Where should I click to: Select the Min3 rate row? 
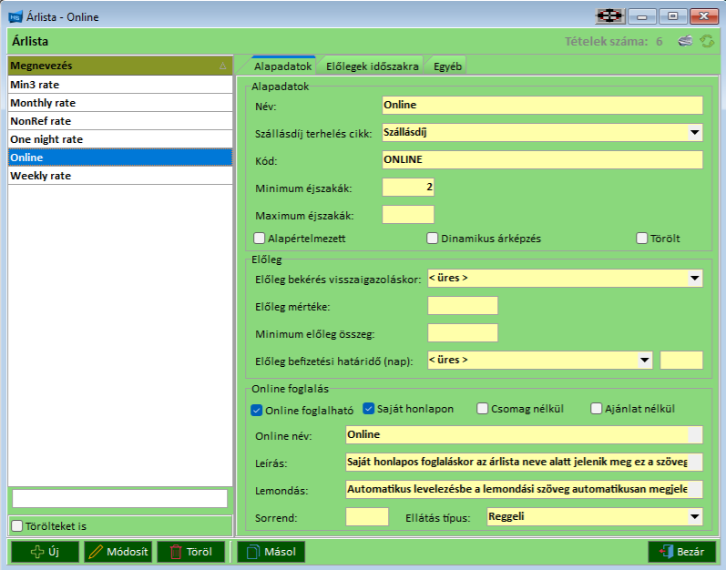click(x=120, y=85)
